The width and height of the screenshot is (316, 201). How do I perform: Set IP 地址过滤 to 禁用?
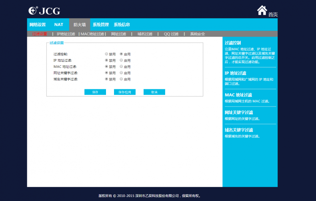[x=106, y=60]
